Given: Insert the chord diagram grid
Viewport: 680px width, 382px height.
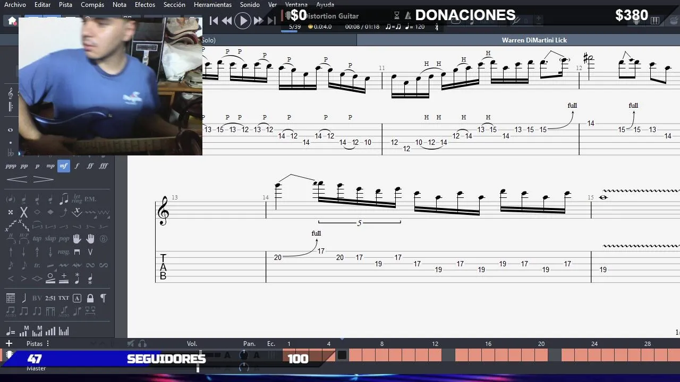Looking at the screenshot, I should click(11, 298).
